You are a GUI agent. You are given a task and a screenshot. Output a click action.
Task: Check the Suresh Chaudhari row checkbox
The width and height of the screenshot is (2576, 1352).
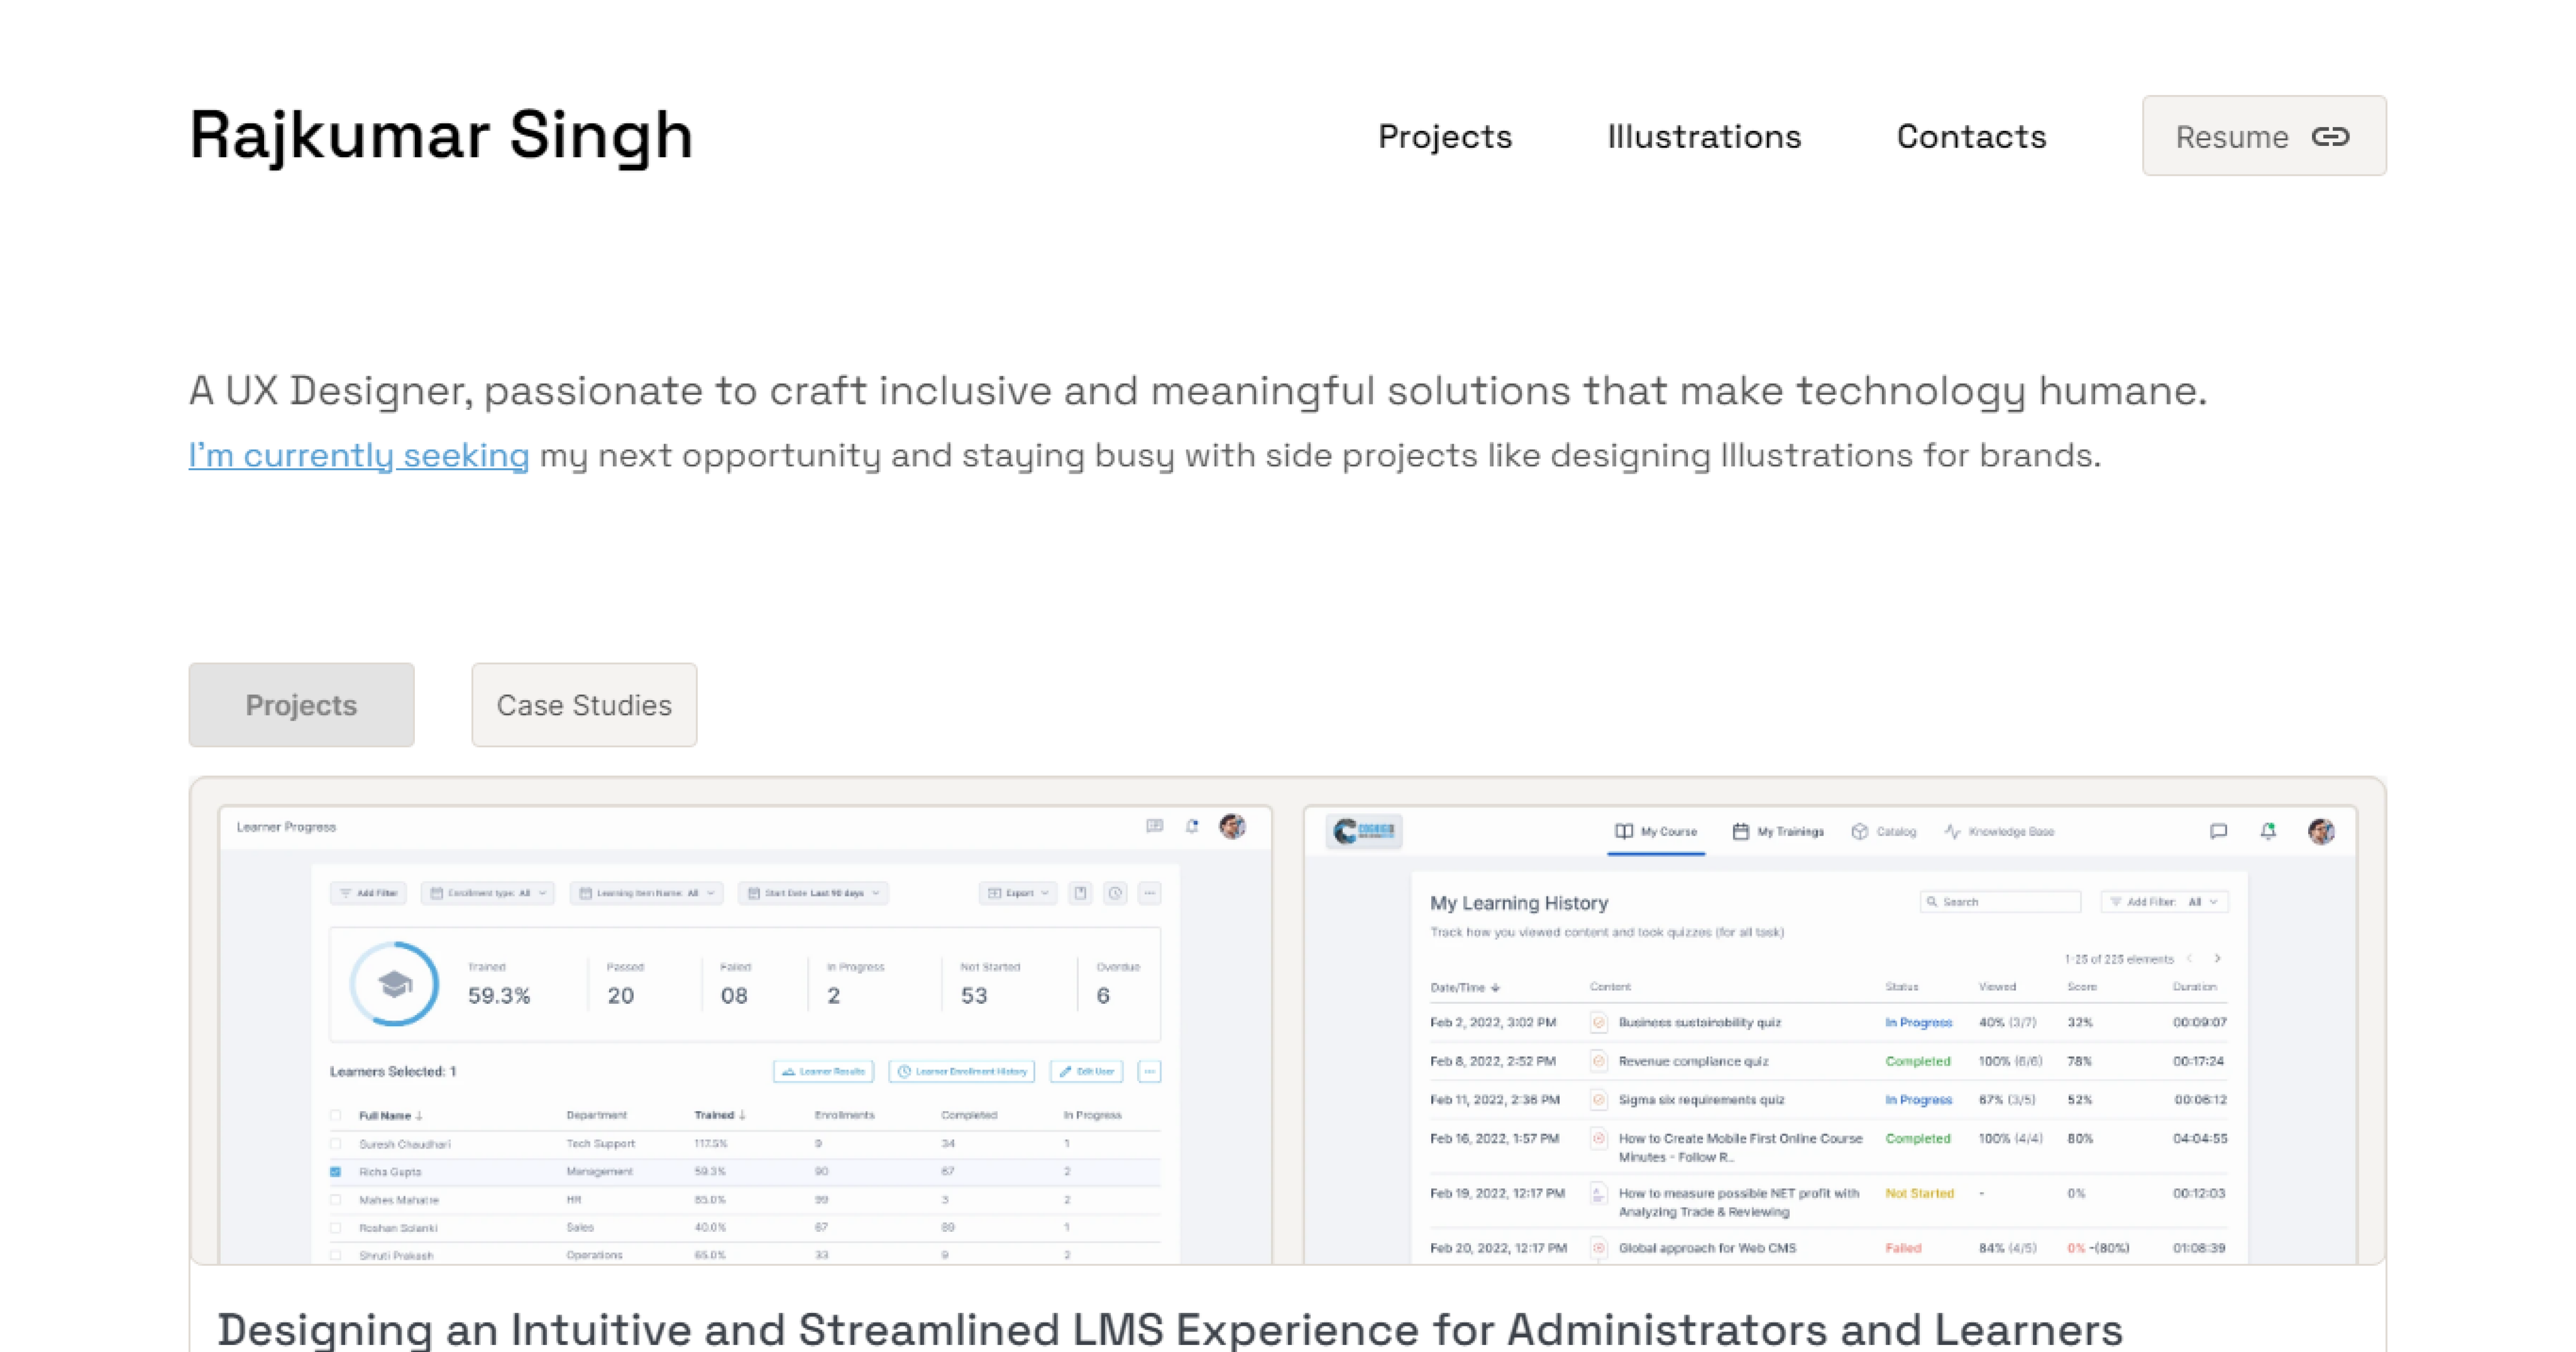[x=336, y=1143]
